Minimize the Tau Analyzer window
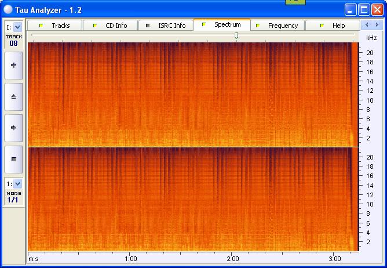The image size is (387, 268). click(351, 9)
